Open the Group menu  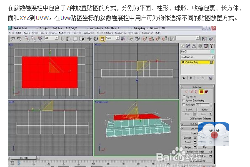point(35,33)
